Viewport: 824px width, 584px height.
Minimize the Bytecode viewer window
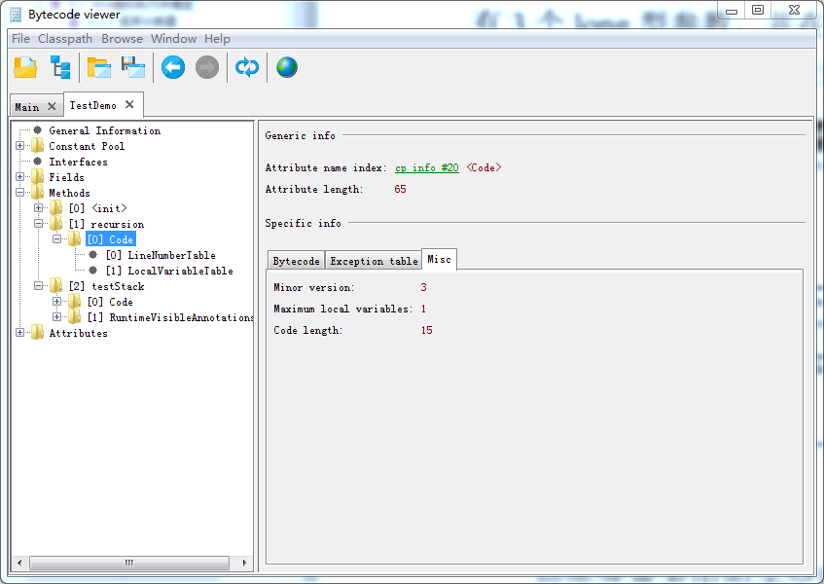click(x=732, y=10)
